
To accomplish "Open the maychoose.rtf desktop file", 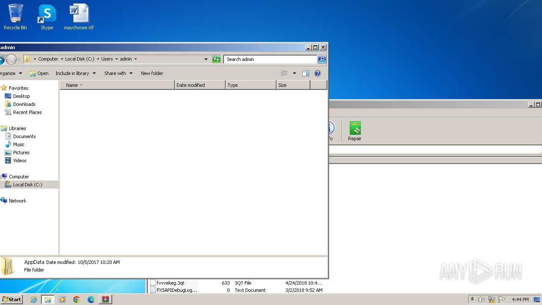I will tap(79, 17).
